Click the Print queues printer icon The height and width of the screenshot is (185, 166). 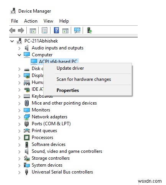pyautogui.click(x=27, y=131)
